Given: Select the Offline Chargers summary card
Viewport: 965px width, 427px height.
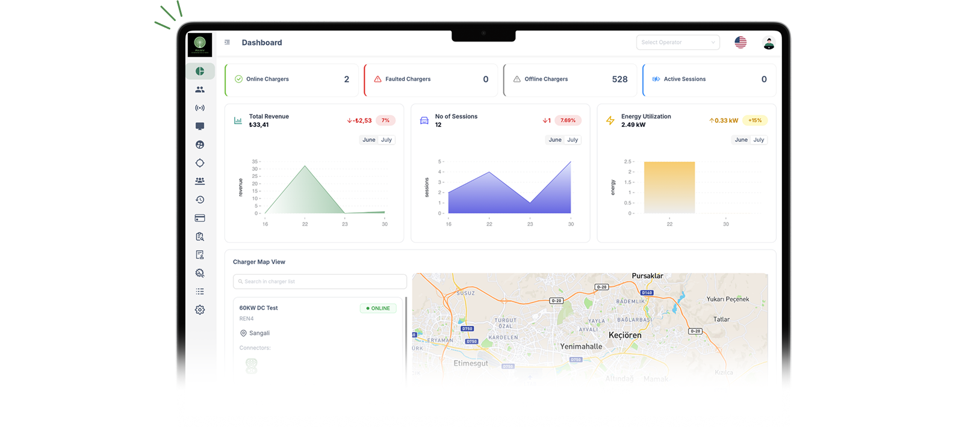Looking at the screenshot, I should tap(570, 79).
